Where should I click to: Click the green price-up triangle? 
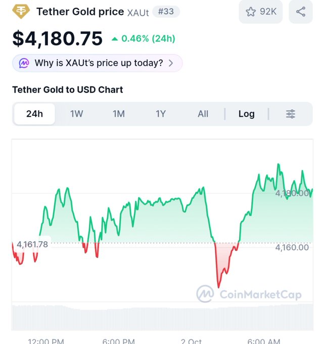115,39
